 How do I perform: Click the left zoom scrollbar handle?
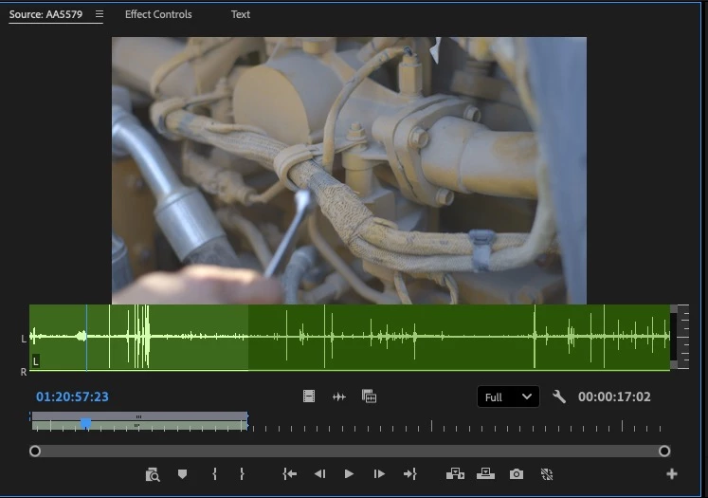35,451
